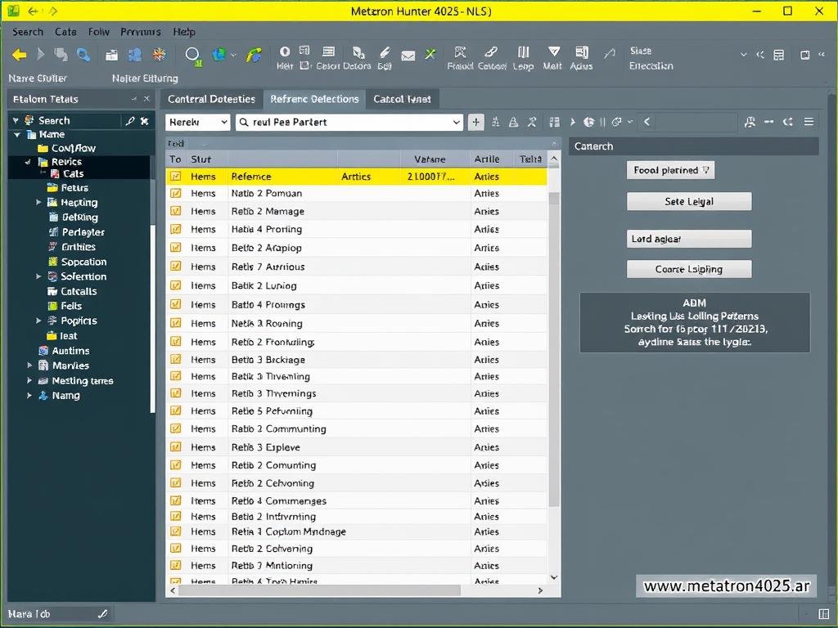Viewport: 838px width, 628px height.
Task: Click the lock icon in the filter bar
Action: tap(513, 121)
